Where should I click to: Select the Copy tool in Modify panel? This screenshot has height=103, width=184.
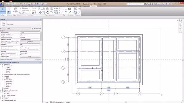[x=44, y=12]
